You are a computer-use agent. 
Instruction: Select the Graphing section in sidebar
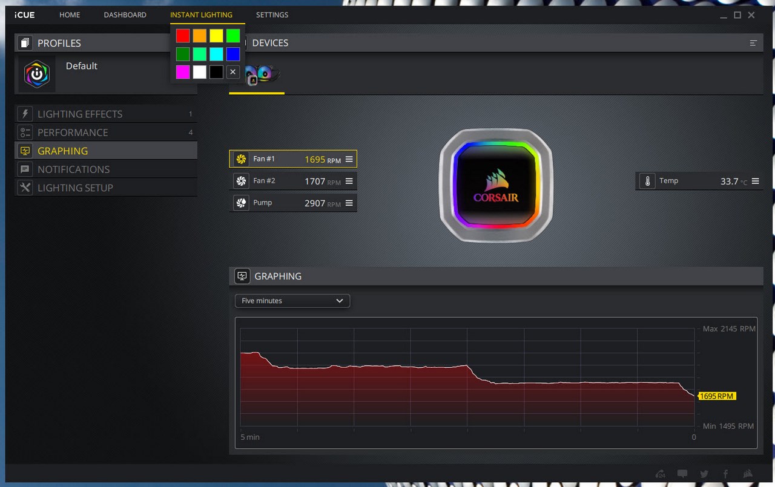(106, 151)
